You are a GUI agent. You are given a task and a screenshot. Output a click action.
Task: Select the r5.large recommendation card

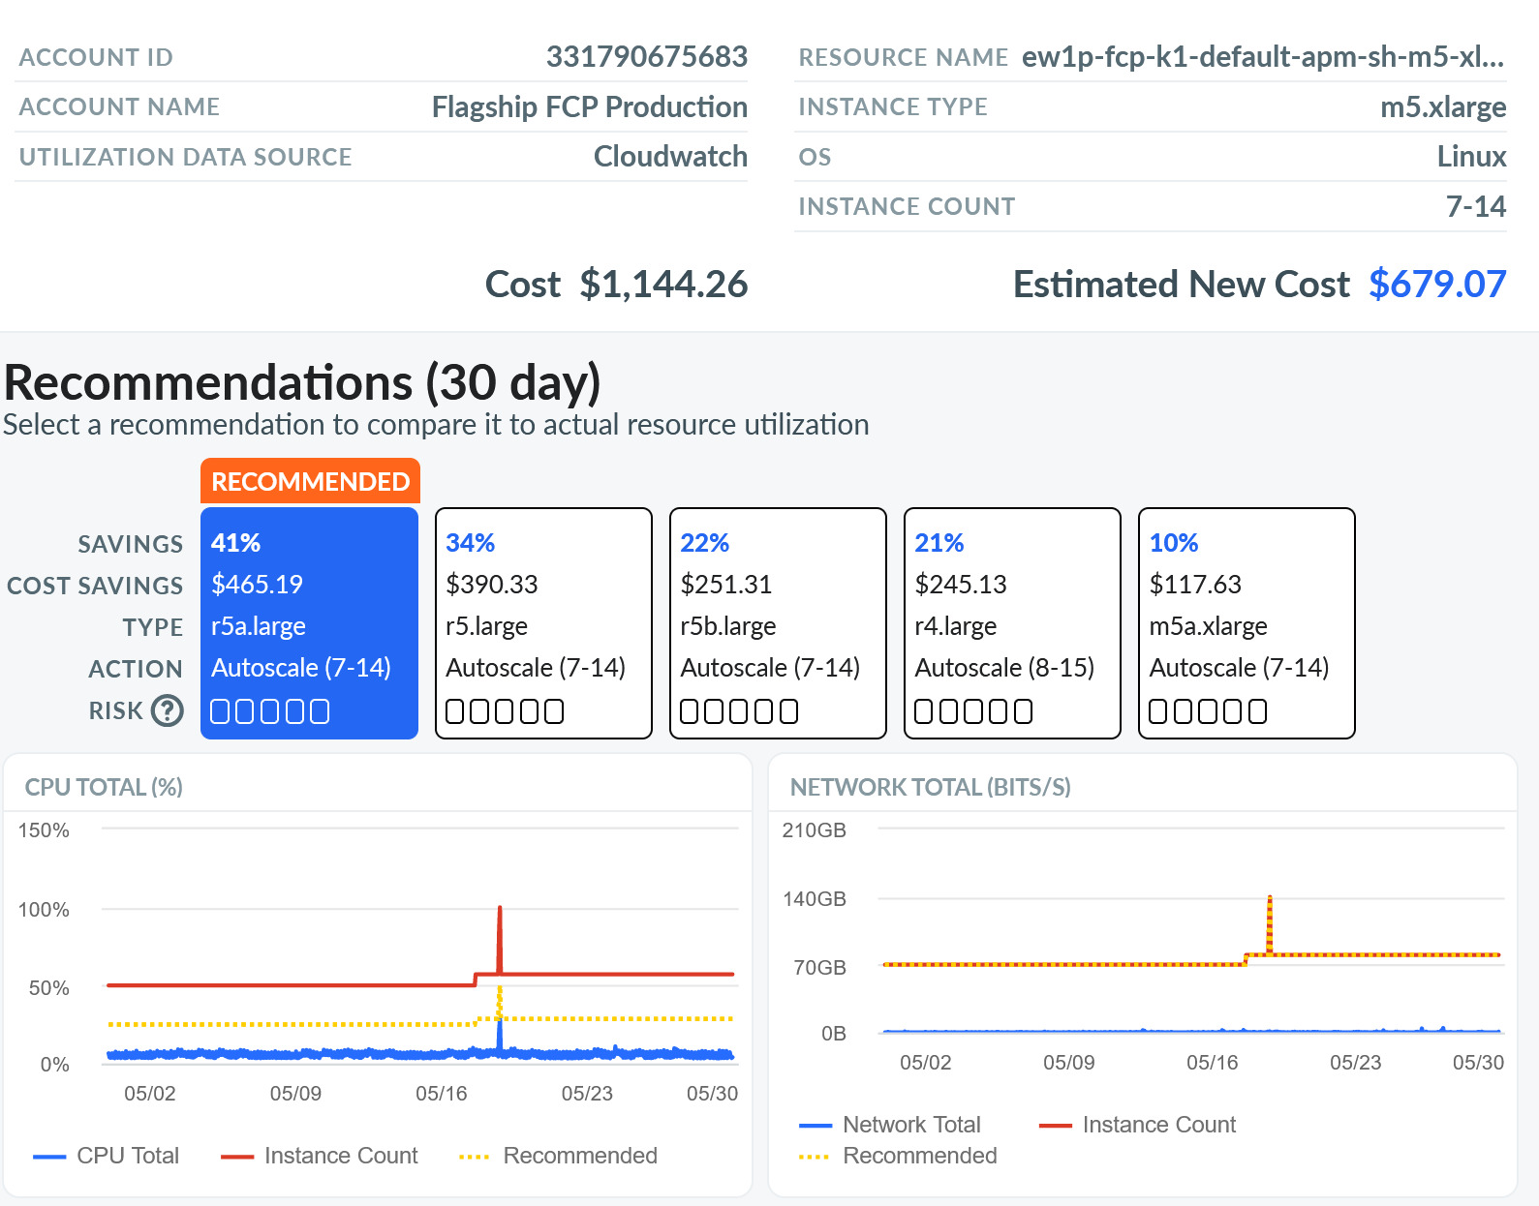coord(543,623)
